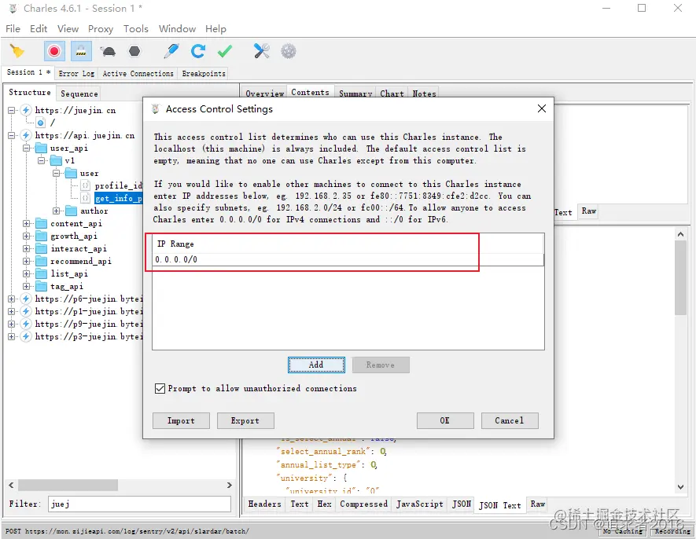Viewport: 696px width, 539px height.
Task: Select the profile_id request item
Action: pos(119,185)
